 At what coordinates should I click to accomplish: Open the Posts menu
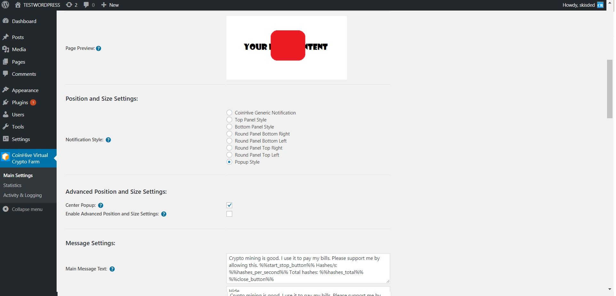click(18, 37)
